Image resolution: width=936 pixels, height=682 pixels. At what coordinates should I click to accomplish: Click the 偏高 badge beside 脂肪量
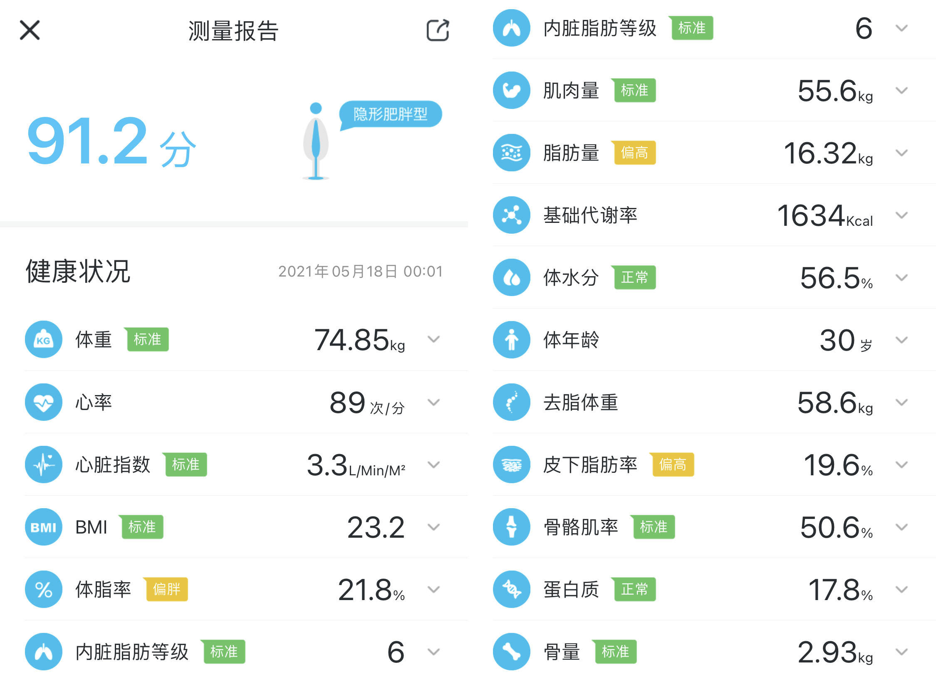633,153
